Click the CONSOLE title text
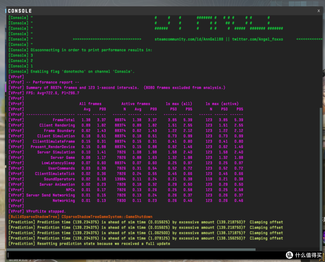The height and width of the screenshot is (262, 325). (x=20, y=11)
